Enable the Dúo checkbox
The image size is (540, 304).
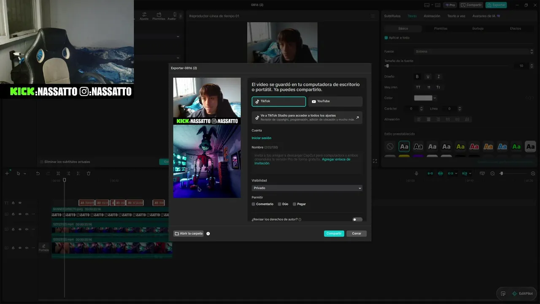tap(279, 204)
